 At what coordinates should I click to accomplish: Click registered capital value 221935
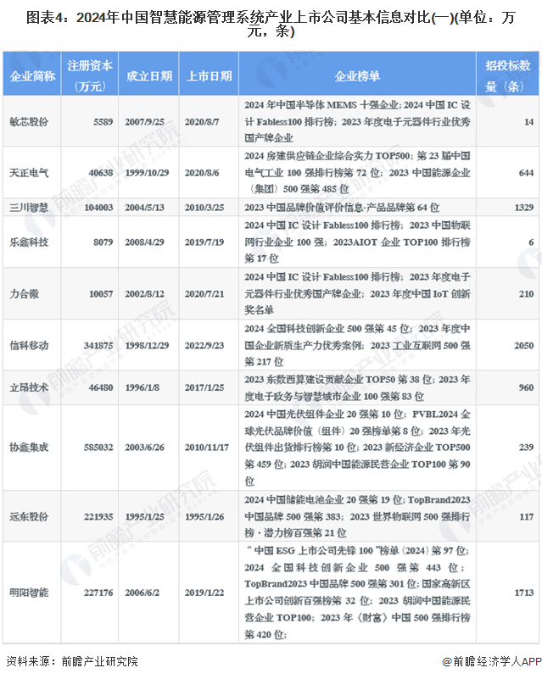click(98, 516)
